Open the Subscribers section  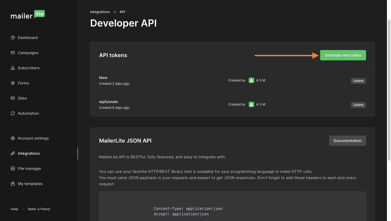(29, 68)
